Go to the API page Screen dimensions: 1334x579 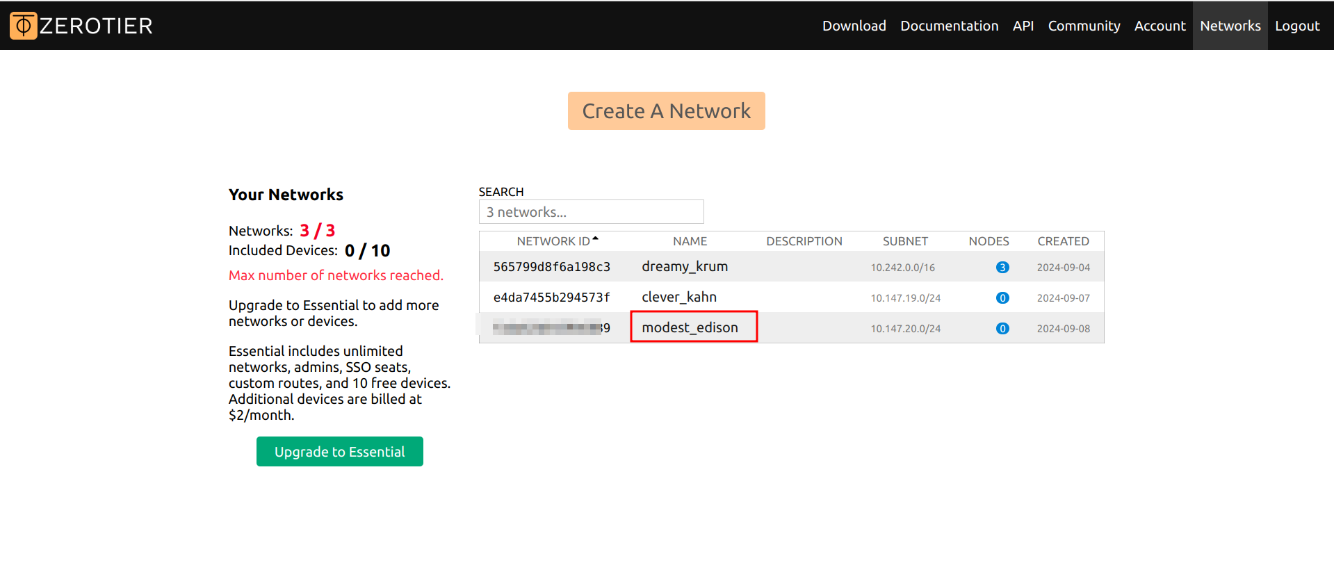[x=1023, y=26]
